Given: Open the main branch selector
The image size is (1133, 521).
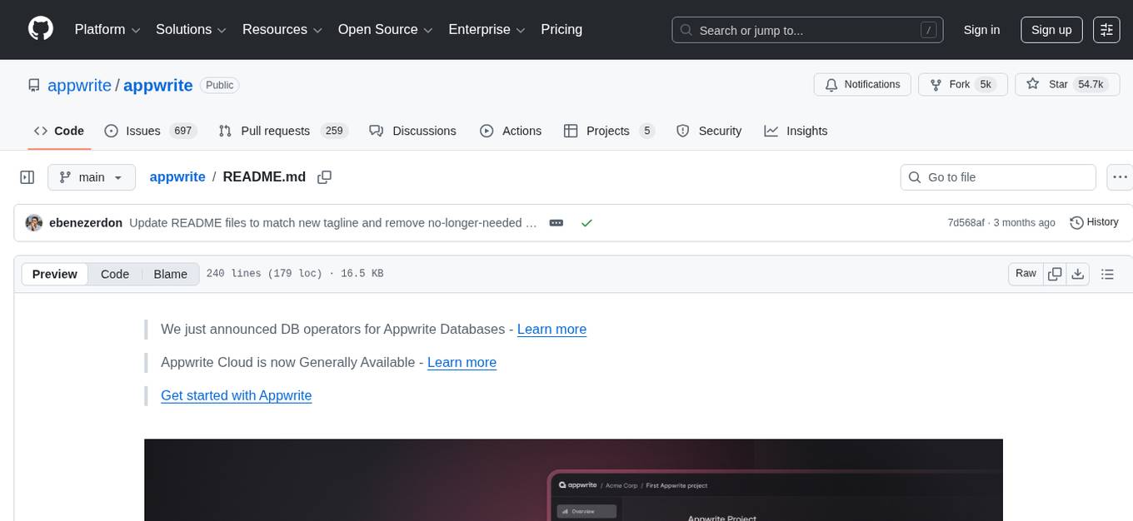Looking at the screenshot, I should click(91, 176).
